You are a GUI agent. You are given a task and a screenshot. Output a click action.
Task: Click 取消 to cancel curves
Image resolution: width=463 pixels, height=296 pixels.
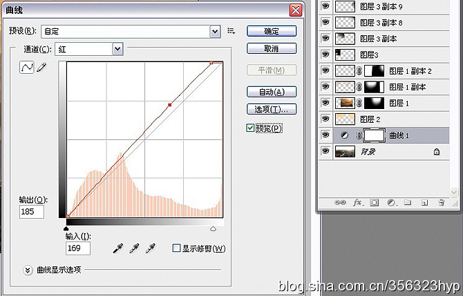coord(272,48)
